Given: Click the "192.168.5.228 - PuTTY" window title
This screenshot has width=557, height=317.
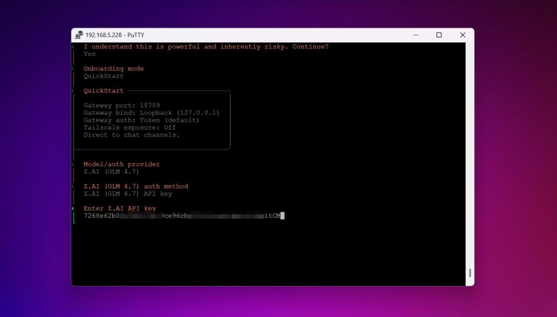Looking at the screenshot, I should [115, 35].
